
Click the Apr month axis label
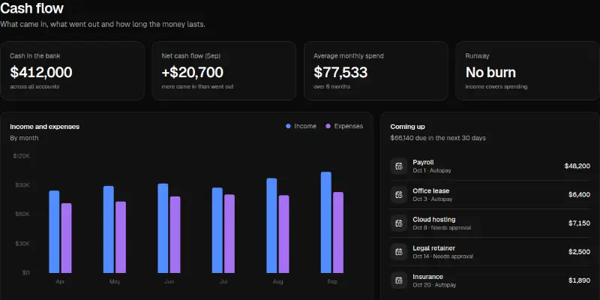tap(61, 282)
